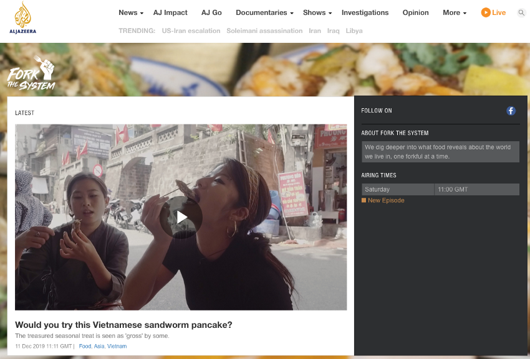Click the orange Live play icon

coord(486,12)
